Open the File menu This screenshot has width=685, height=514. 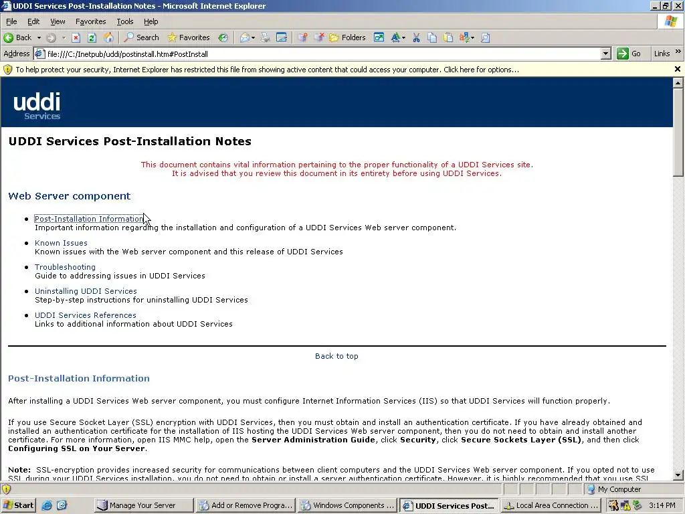(x=11, y=21)
